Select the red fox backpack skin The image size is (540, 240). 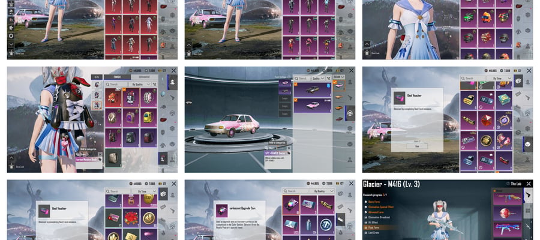pyautogui.click(x=113, y=97)
